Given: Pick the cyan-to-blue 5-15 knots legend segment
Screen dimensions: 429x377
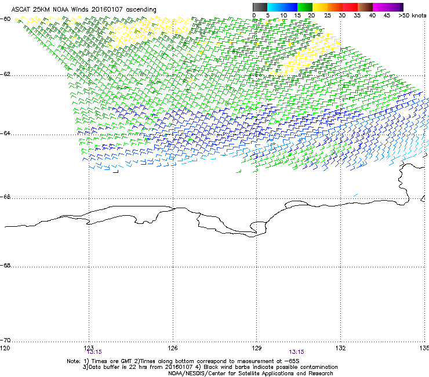Looking at the screenshot, I should (282, 7).
